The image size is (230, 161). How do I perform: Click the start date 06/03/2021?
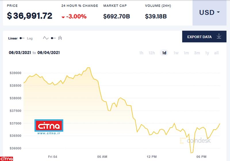coord(20,53)
